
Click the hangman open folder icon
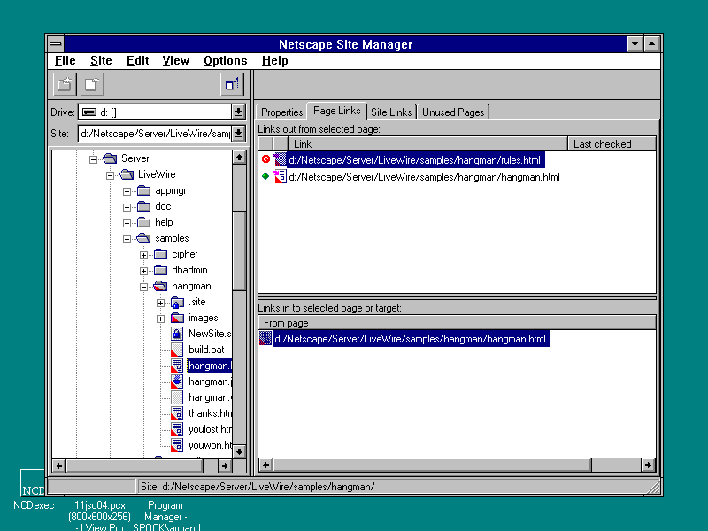(x=159, y=286)
